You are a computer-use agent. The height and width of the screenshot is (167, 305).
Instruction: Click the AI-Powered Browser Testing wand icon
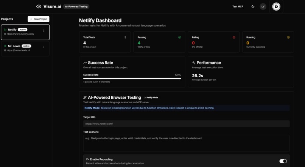(85, 98)
